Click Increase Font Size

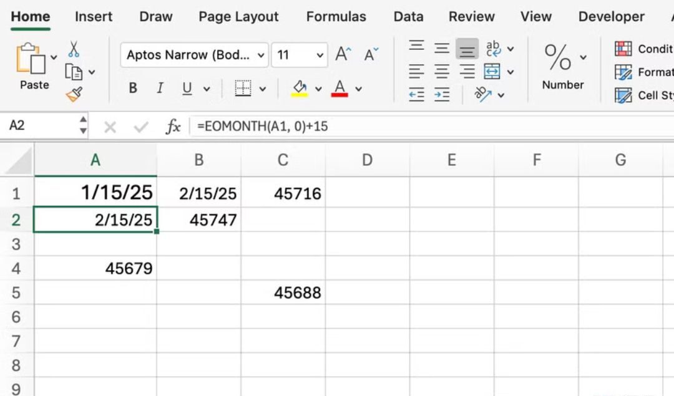[x=342, y=54]
